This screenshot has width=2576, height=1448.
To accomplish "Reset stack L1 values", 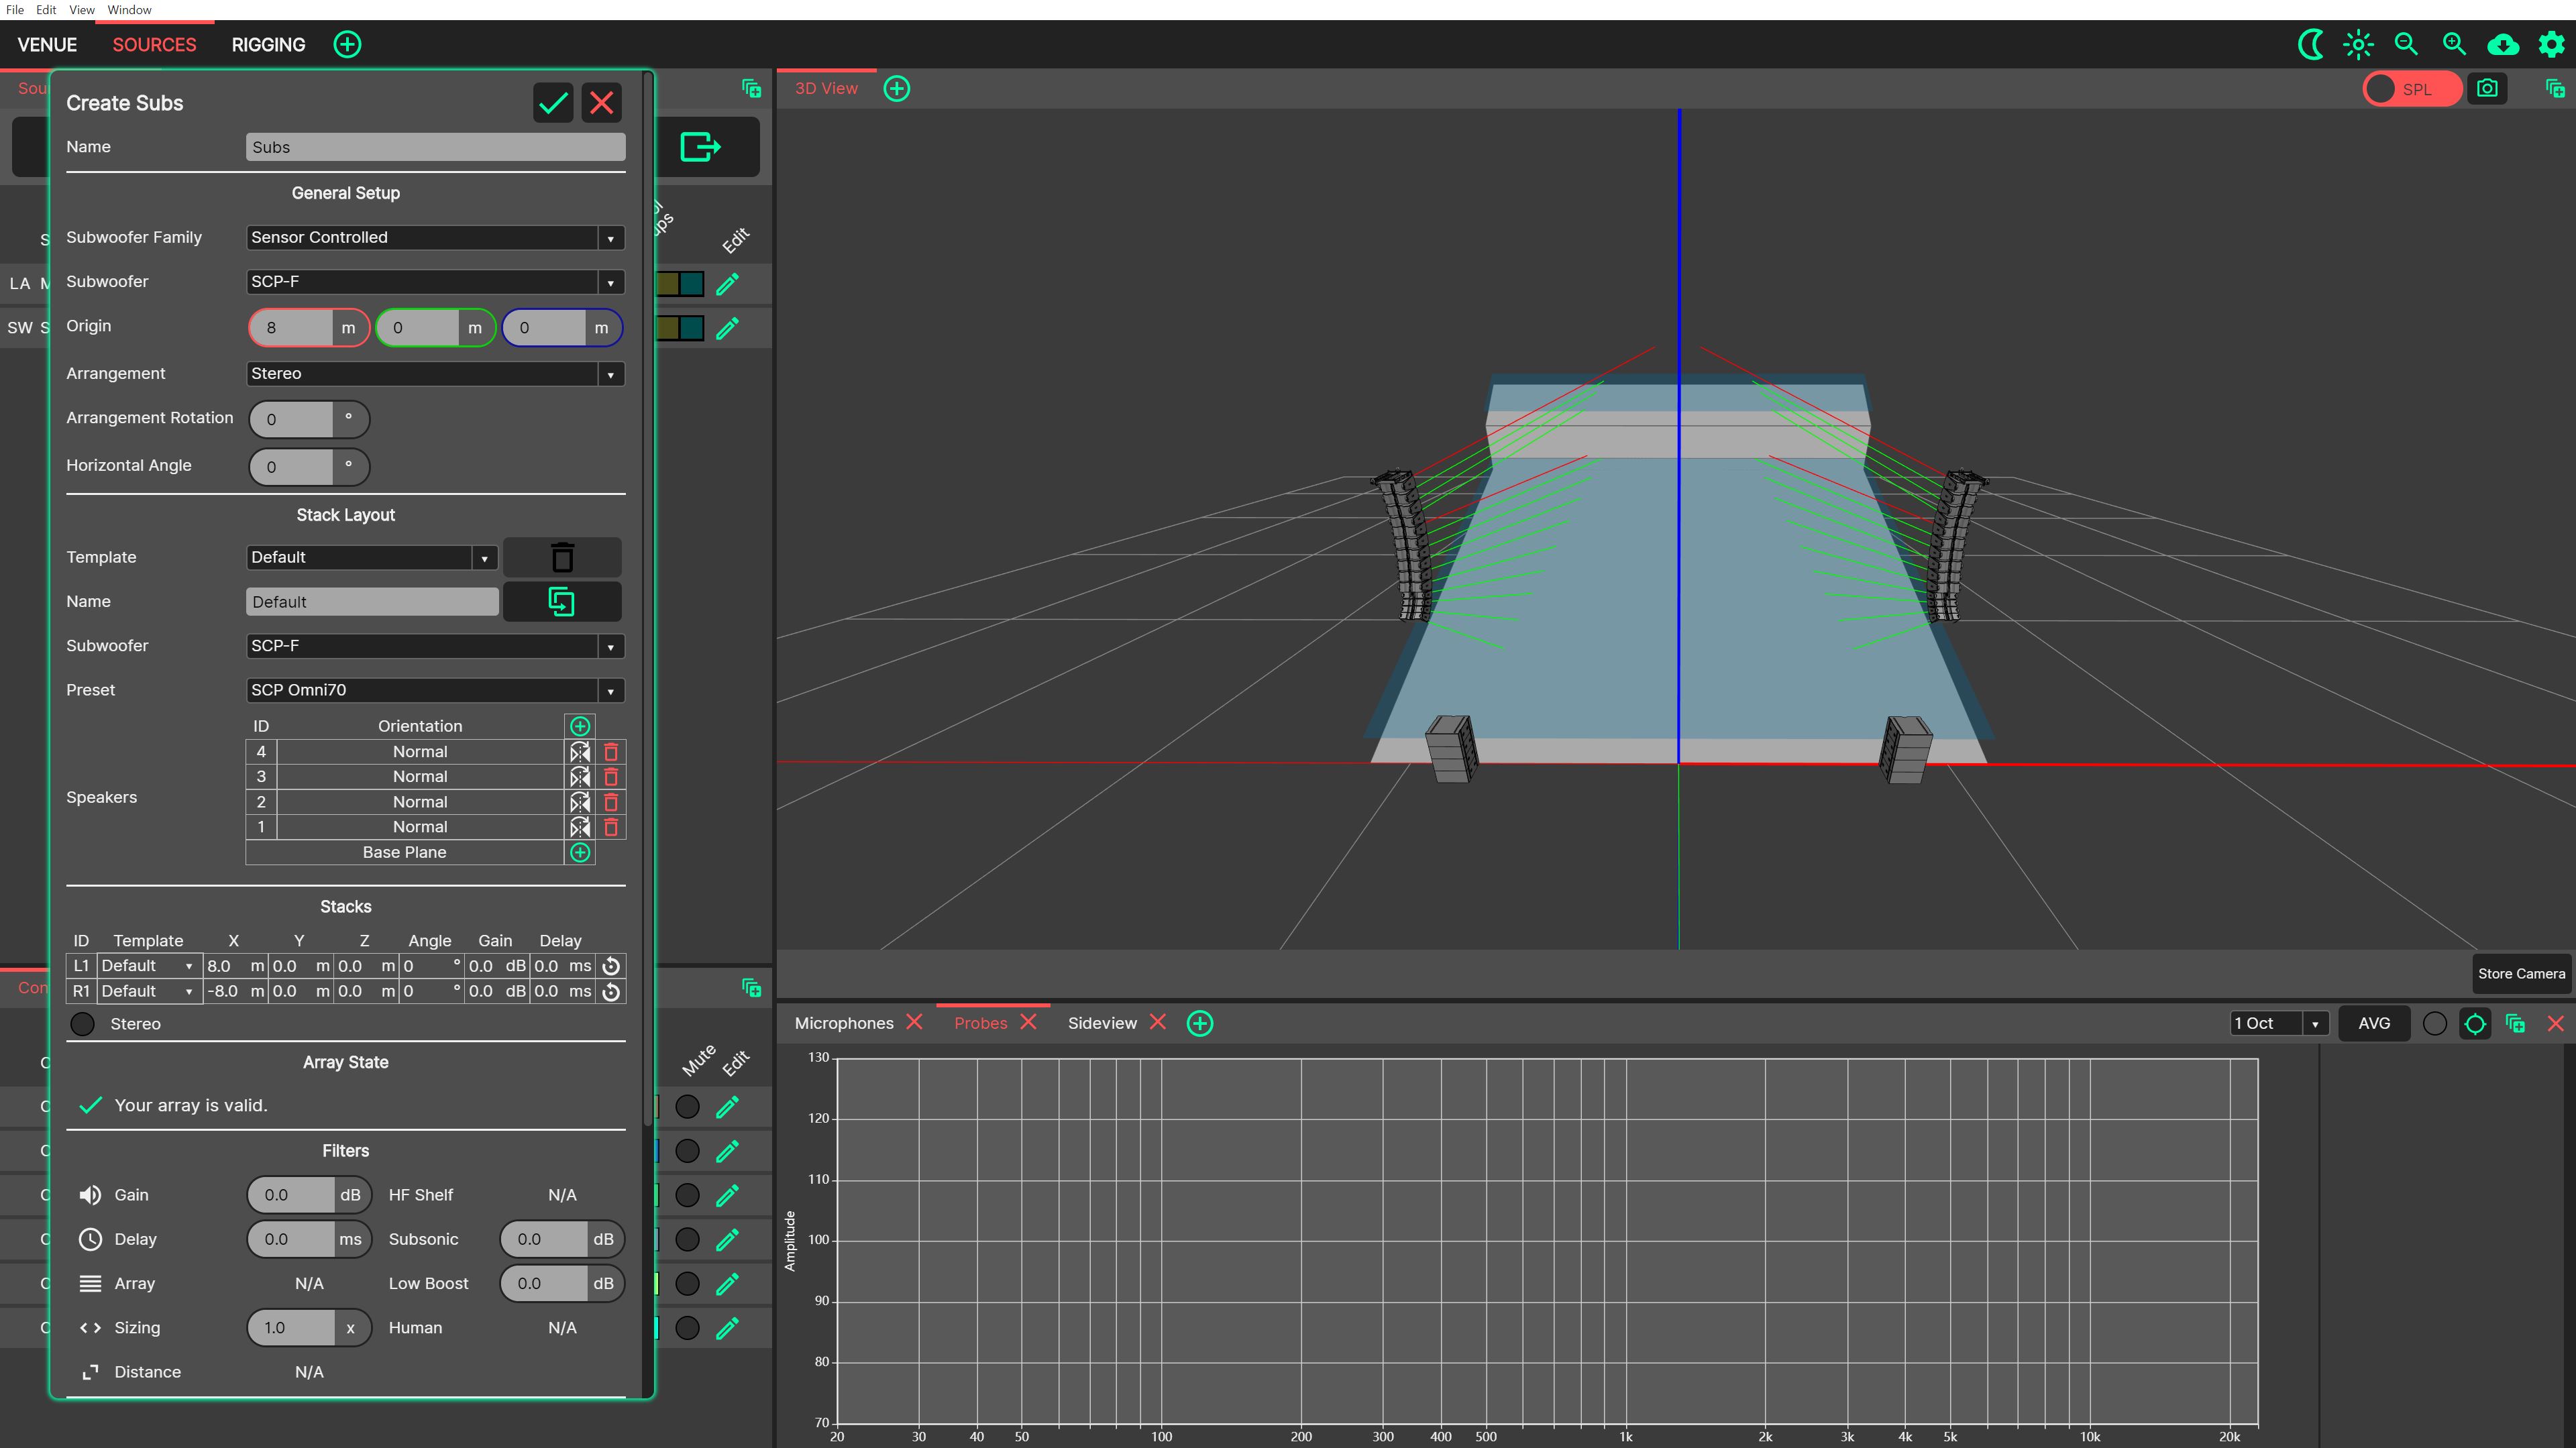I will pos(611,966).
